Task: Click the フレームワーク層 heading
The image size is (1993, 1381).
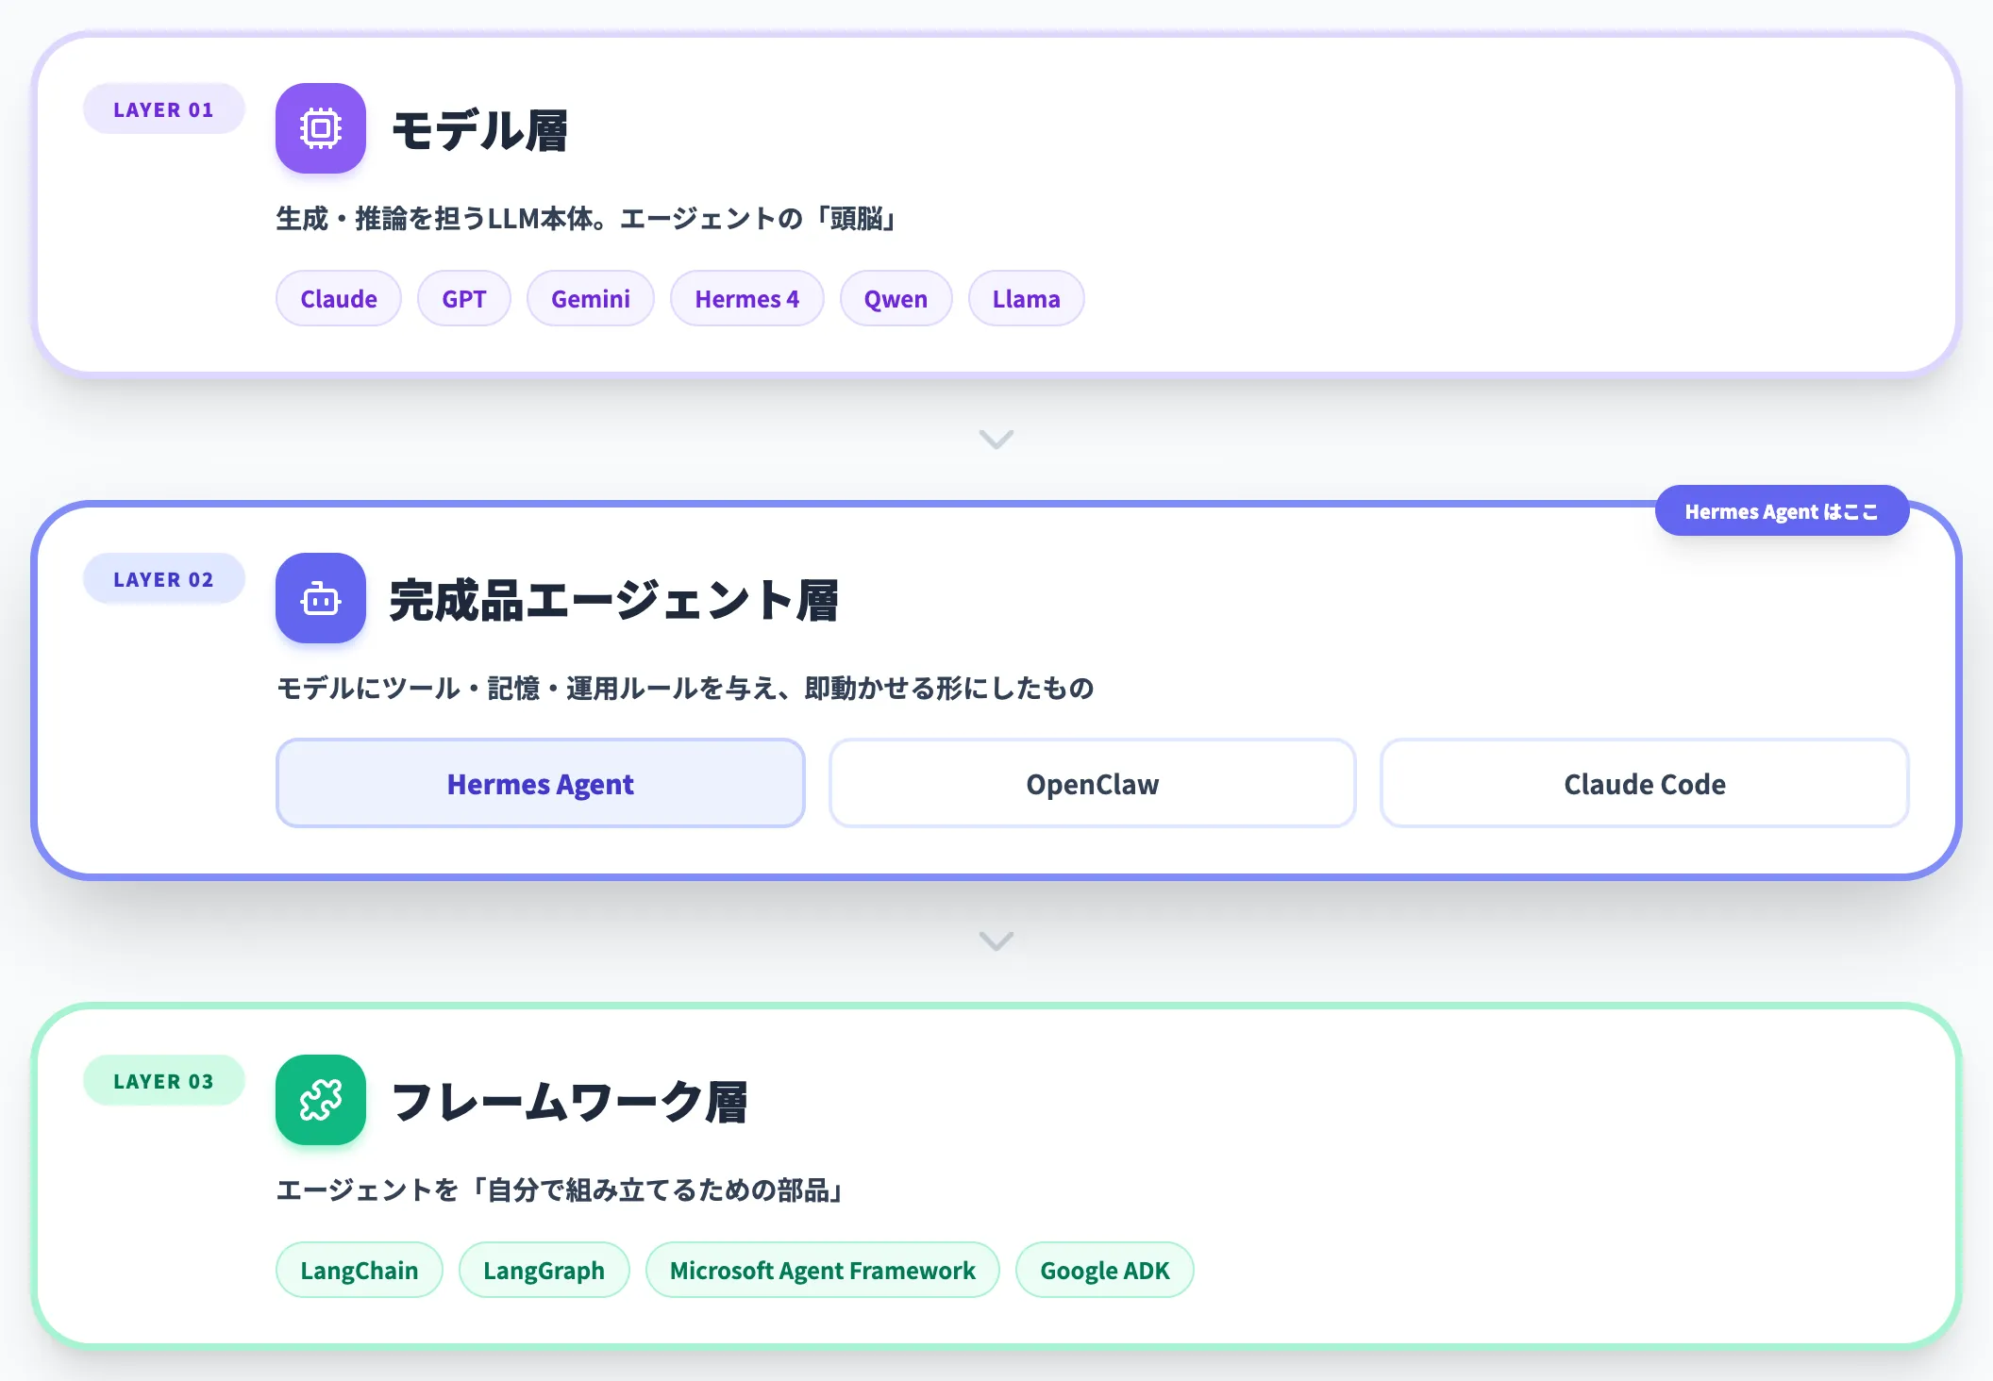Action: pos(570,1102)
